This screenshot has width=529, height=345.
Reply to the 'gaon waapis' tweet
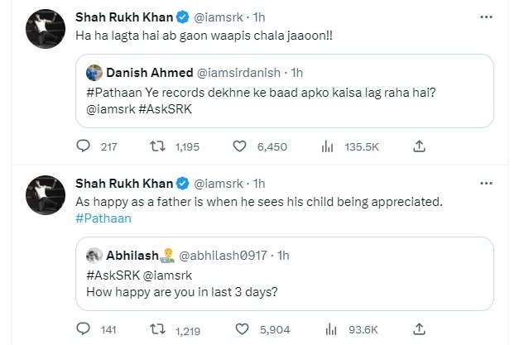tap(82, 146)
